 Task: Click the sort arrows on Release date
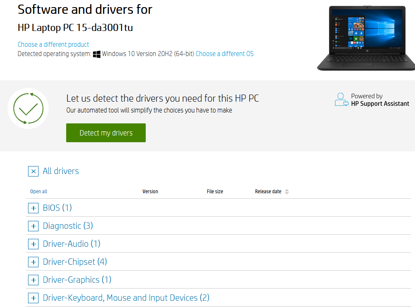pos(287,191)
